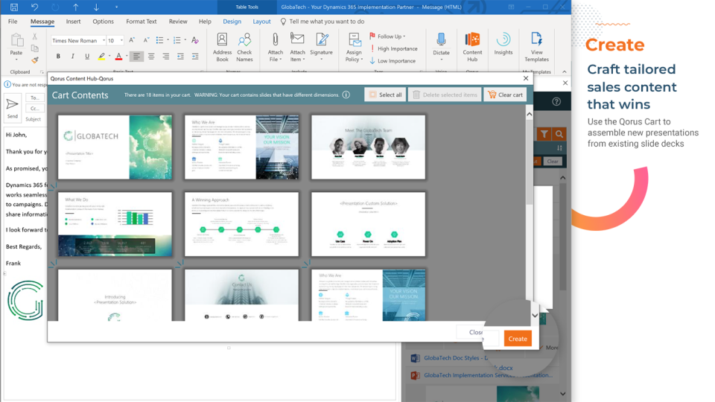
Task: Go to previous item with up arrow
Action: coord(76,7)
